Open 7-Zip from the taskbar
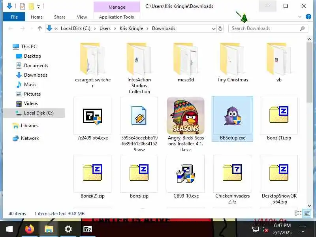This screenshot has height=237, width=316. pyautogui.click(x=87, y=229)
